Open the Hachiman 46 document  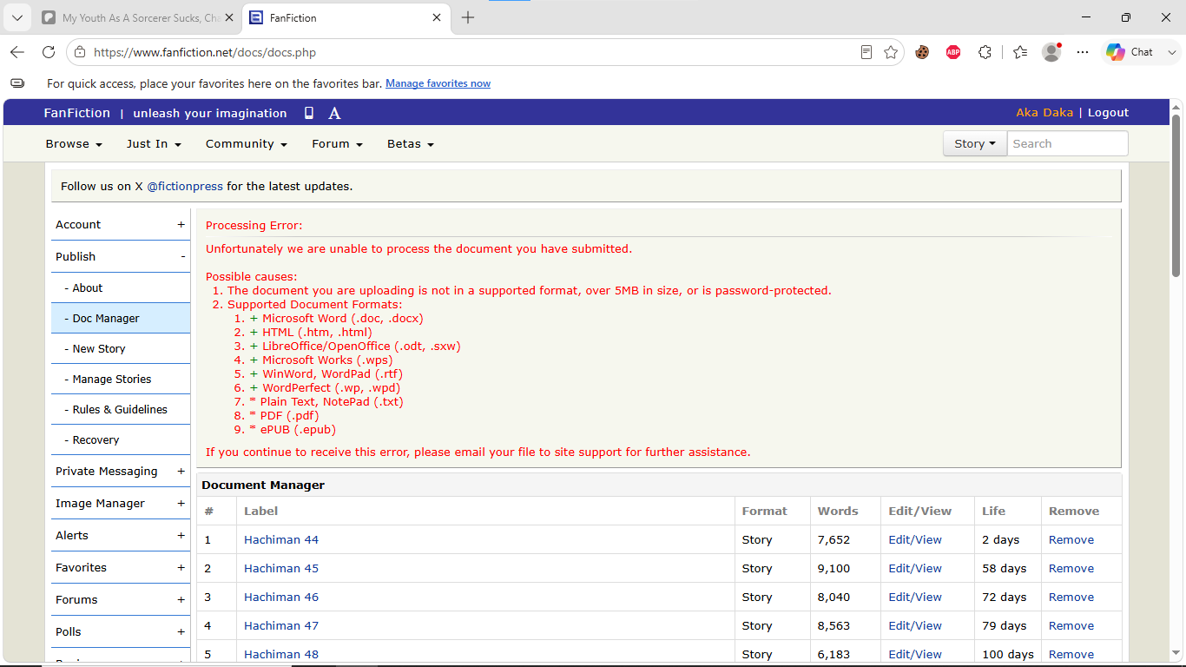tap(281, 598)
